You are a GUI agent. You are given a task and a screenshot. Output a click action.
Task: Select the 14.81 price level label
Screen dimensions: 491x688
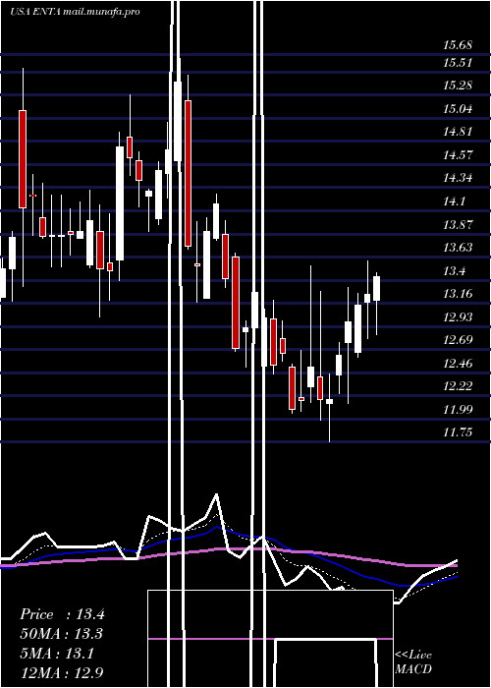(458, 131)
